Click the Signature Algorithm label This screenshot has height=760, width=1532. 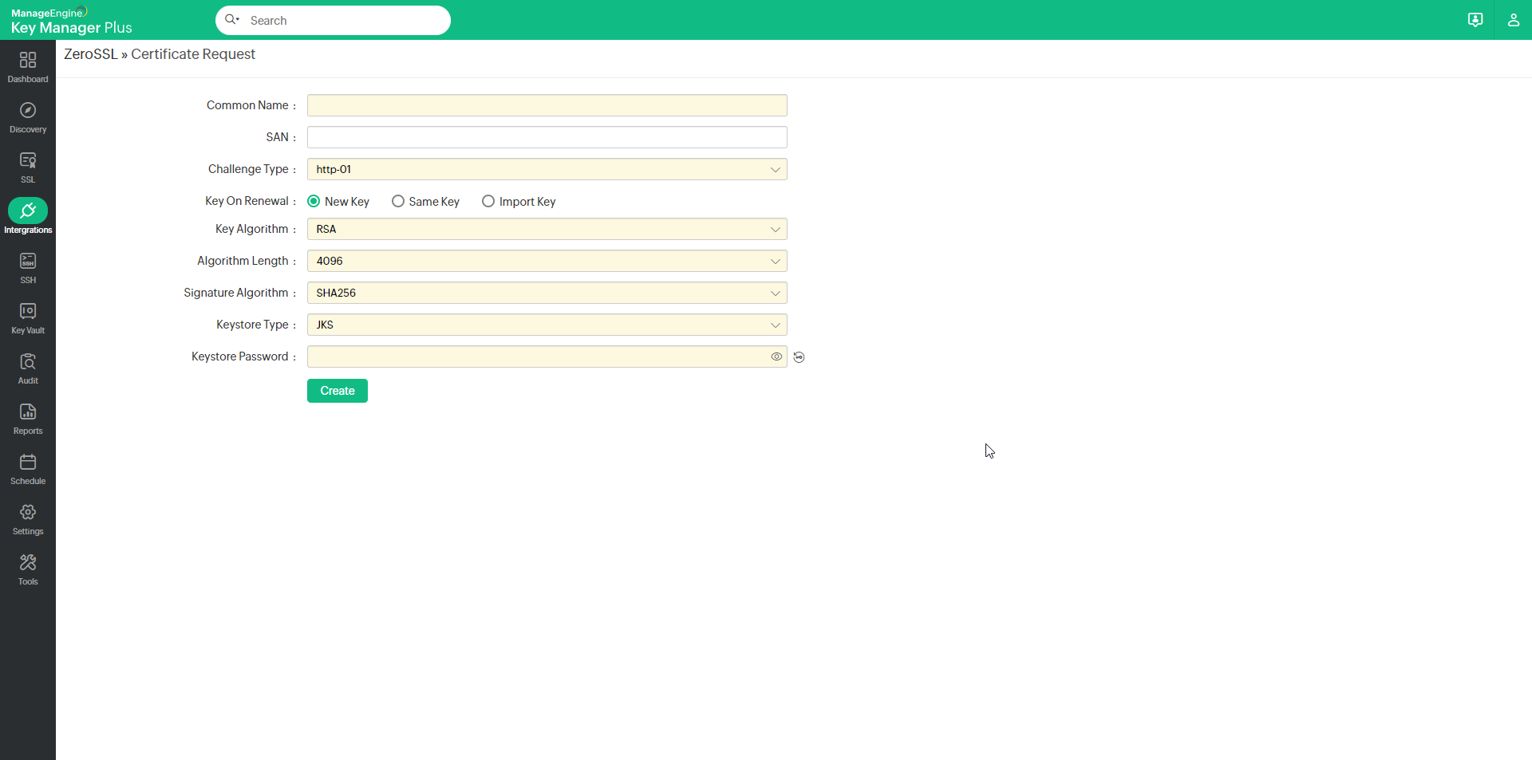click(x=236, y=293)
